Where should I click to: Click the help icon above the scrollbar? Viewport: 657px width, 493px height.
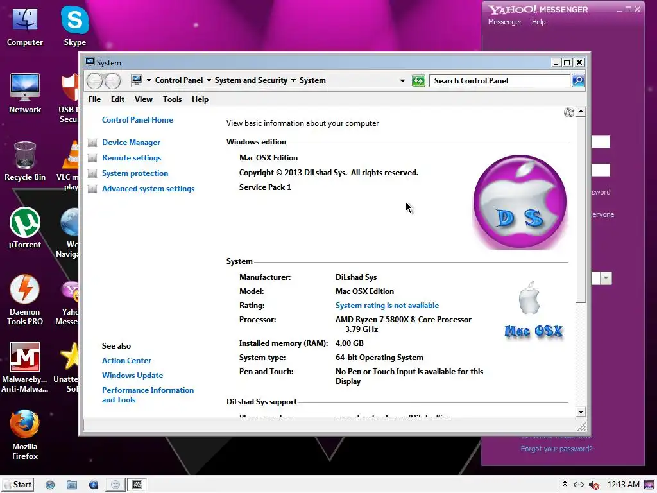point(569,112)
